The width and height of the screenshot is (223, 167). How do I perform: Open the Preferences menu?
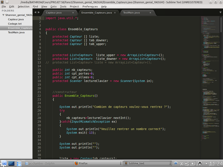point(90,6)
